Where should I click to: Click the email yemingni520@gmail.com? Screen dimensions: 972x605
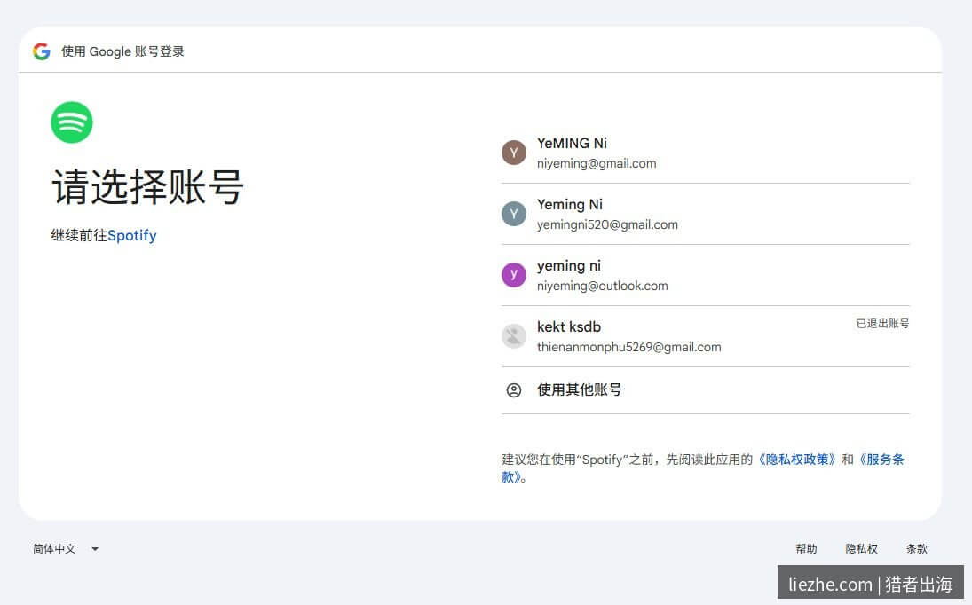click(607, 224)
